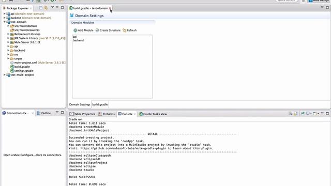Close the Console tab

click(134, 114)
